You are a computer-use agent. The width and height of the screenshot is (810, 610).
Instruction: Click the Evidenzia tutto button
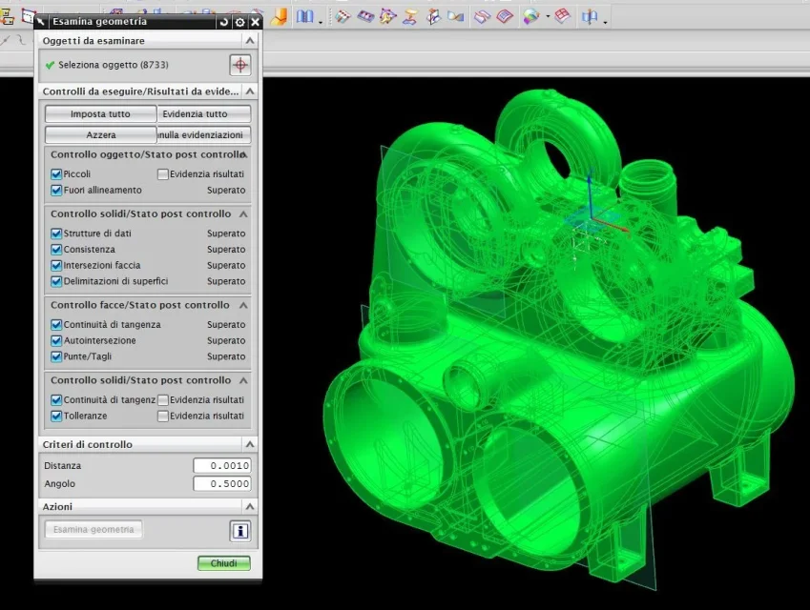[x=204, y=114]
